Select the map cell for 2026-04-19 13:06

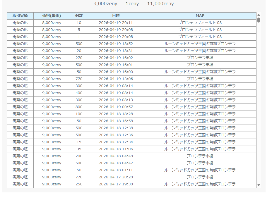(200, 79)
